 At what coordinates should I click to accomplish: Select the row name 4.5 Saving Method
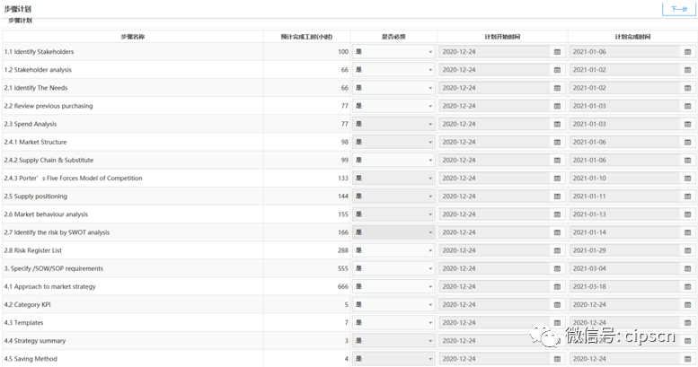point(31,359)
